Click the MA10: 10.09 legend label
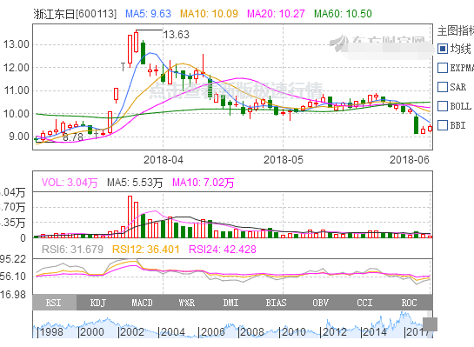 click(210, 14)
